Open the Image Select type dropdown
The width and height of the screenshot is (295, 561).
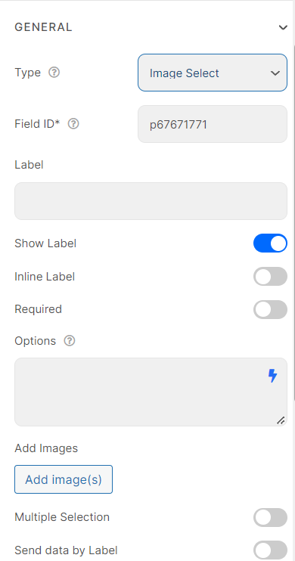point(213,73)
